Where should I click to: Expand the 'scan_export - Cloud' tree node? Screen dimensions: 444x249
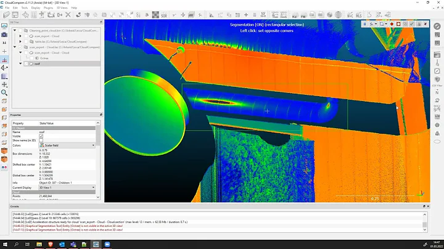(x=20, y=36)
